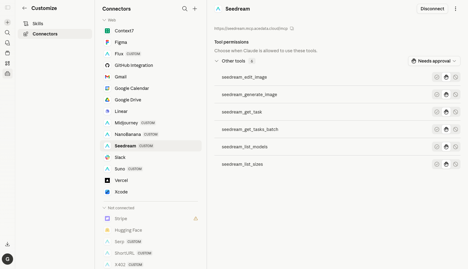The width and height of the screenshot is (468, 269).
Task: Select the Midjourney connector
Action: 151,123
